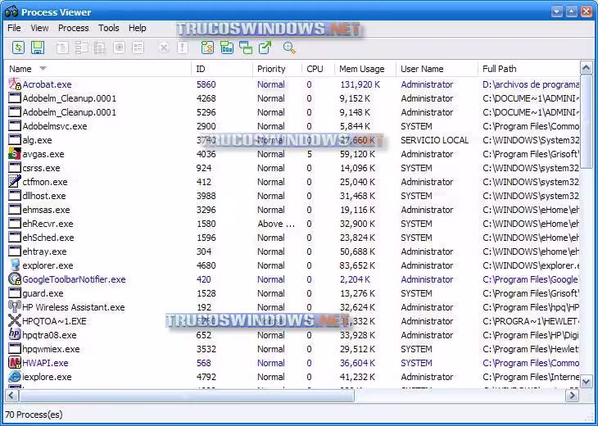Click the horizontal scrollbar right arrow

click(x=572, y=396)
